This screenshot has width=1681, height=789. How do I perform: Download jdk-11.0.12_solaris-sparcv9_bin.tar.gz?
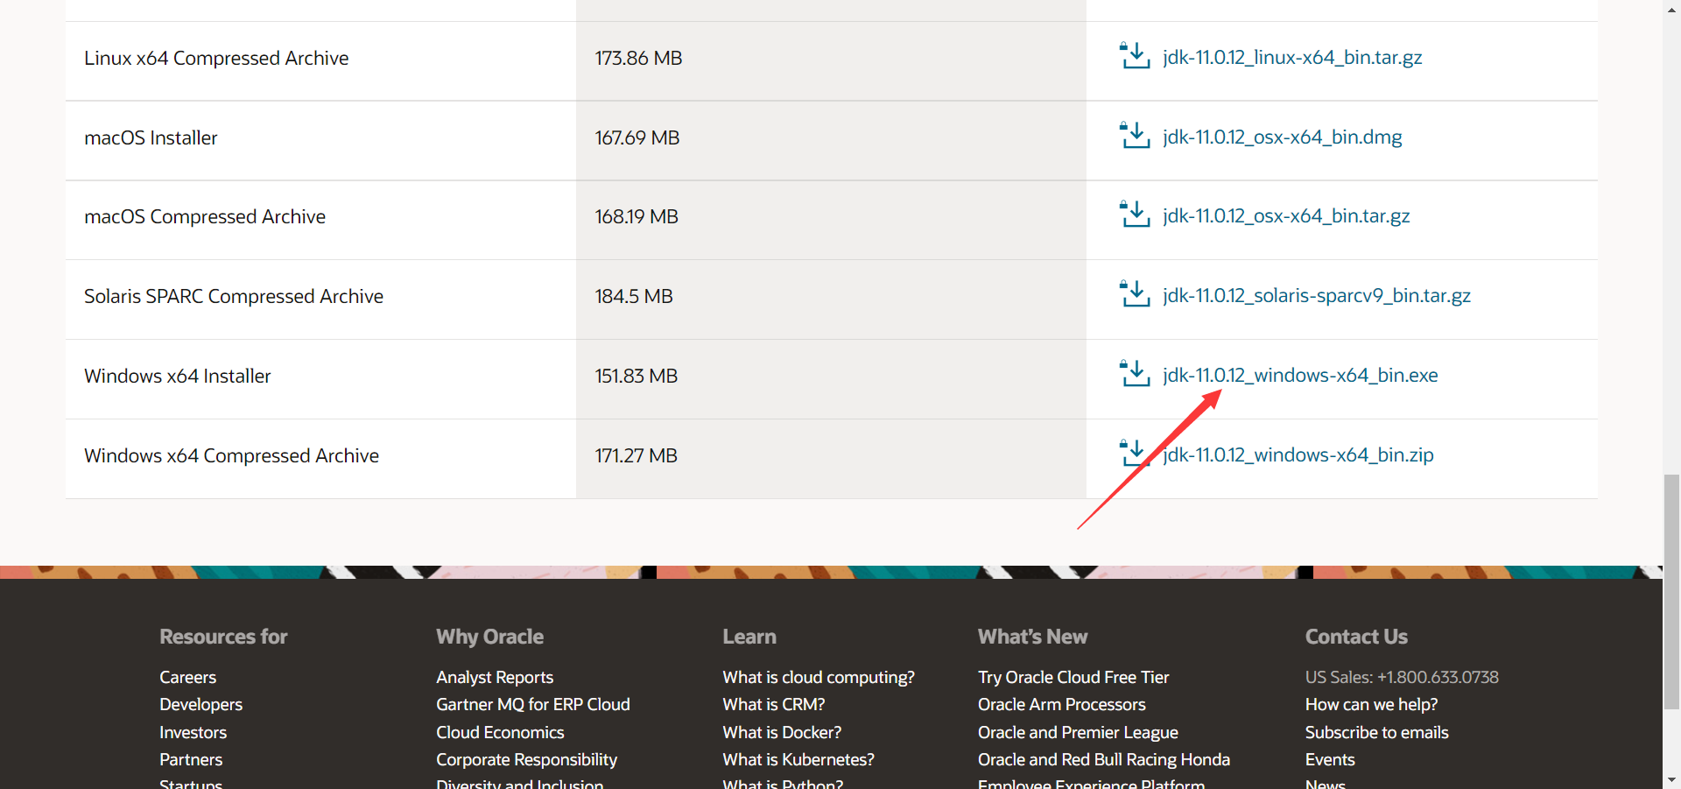(1317, 296)
